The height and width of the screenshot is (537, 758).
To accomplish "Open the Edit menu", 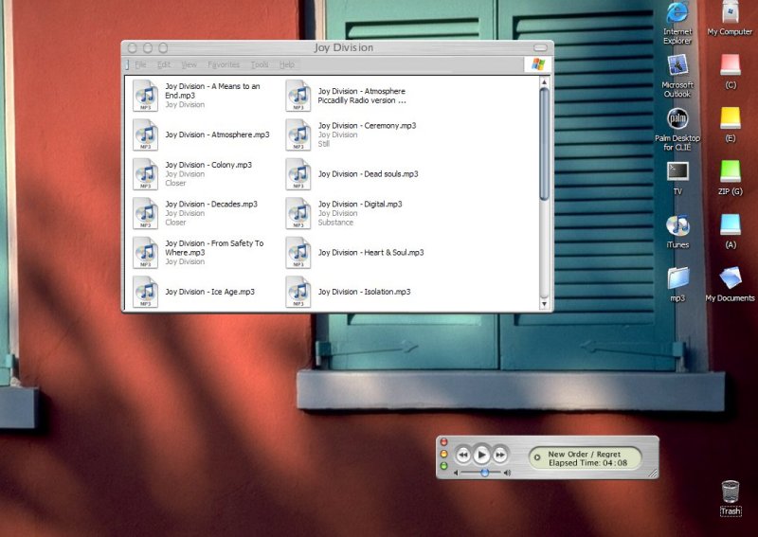I will (164, 64).
